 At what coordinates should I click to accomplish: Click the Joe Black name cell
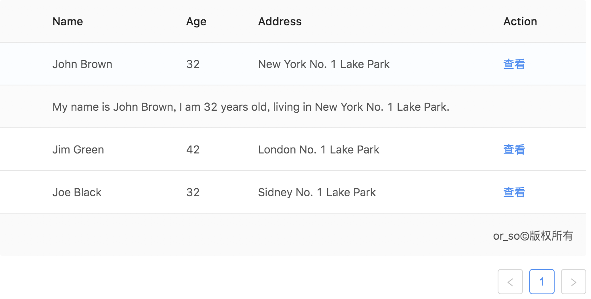[x=77, y=192]
